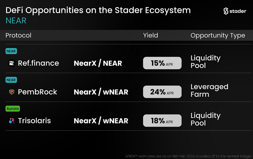Screen dimensions: 253x159
Task: Select the green Aurora tag
Action: tap(13, 109)
